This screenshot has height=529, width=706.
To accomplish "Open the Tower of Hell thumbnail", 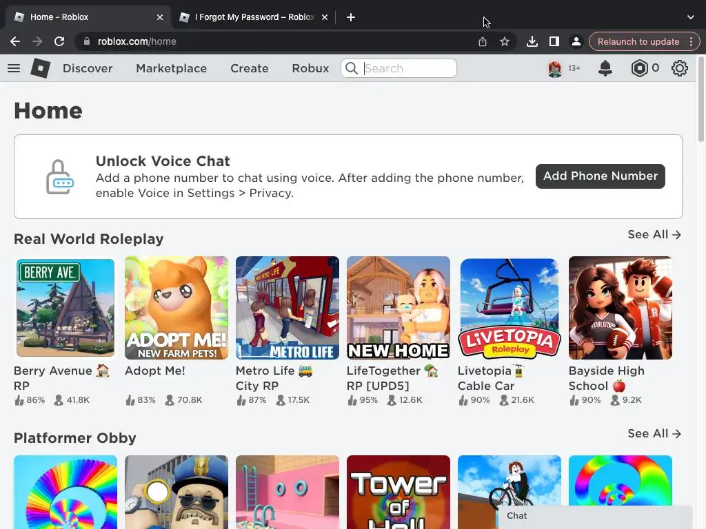I will pos(399,492).
